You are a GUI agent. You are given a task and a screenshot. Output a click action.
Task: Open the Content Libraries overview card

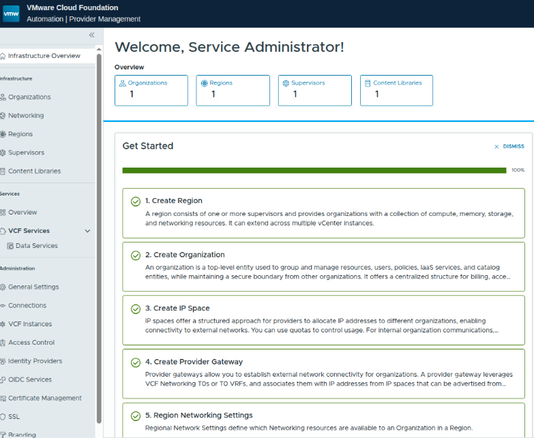pos(396,90)
